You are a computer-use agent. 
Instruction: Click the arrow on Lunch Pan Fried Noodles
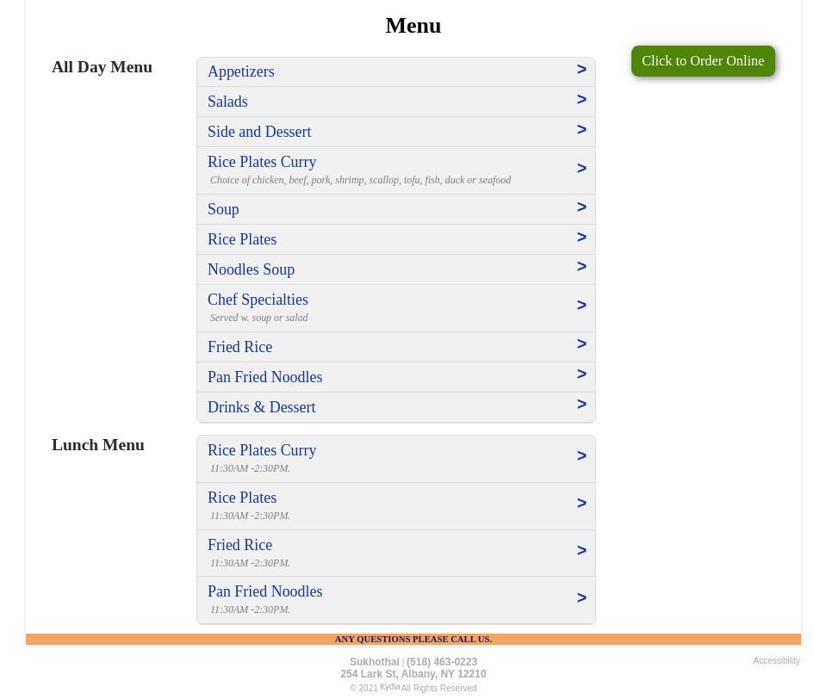coord(581,598)
